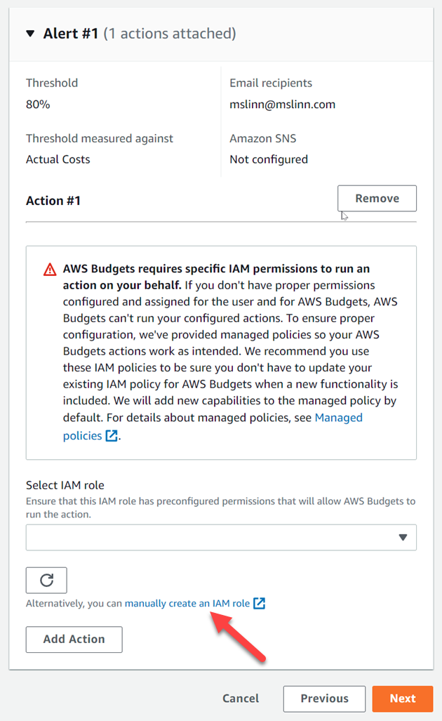Screen dimensions: 442x721
Task: Proceed with the orange Next button
Action: [403, 699]
